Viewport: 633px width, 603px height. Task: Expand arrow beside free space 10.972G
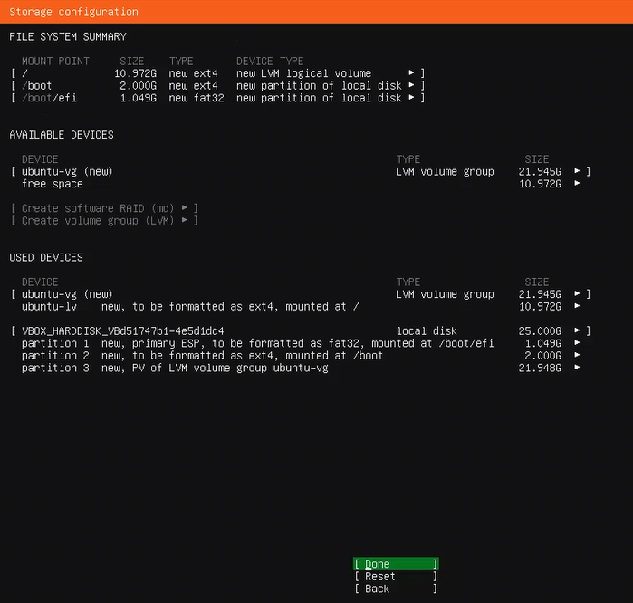(577, 184)
